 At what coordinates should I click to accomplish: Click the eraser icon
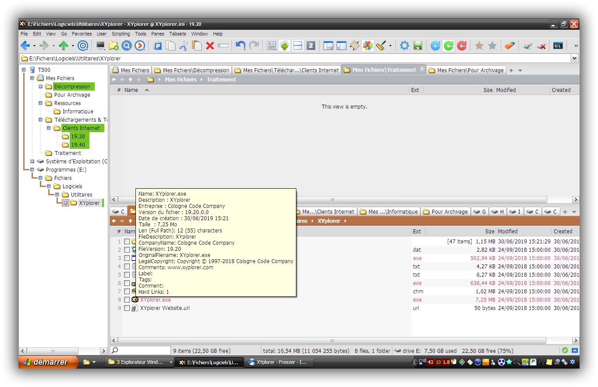pyautogui.click(x=509, y=45)
